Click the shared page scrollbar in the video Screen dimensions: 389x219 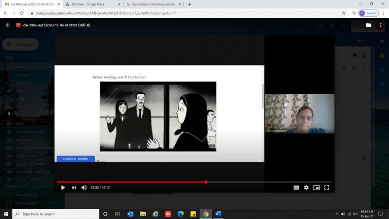click(263, 96)
